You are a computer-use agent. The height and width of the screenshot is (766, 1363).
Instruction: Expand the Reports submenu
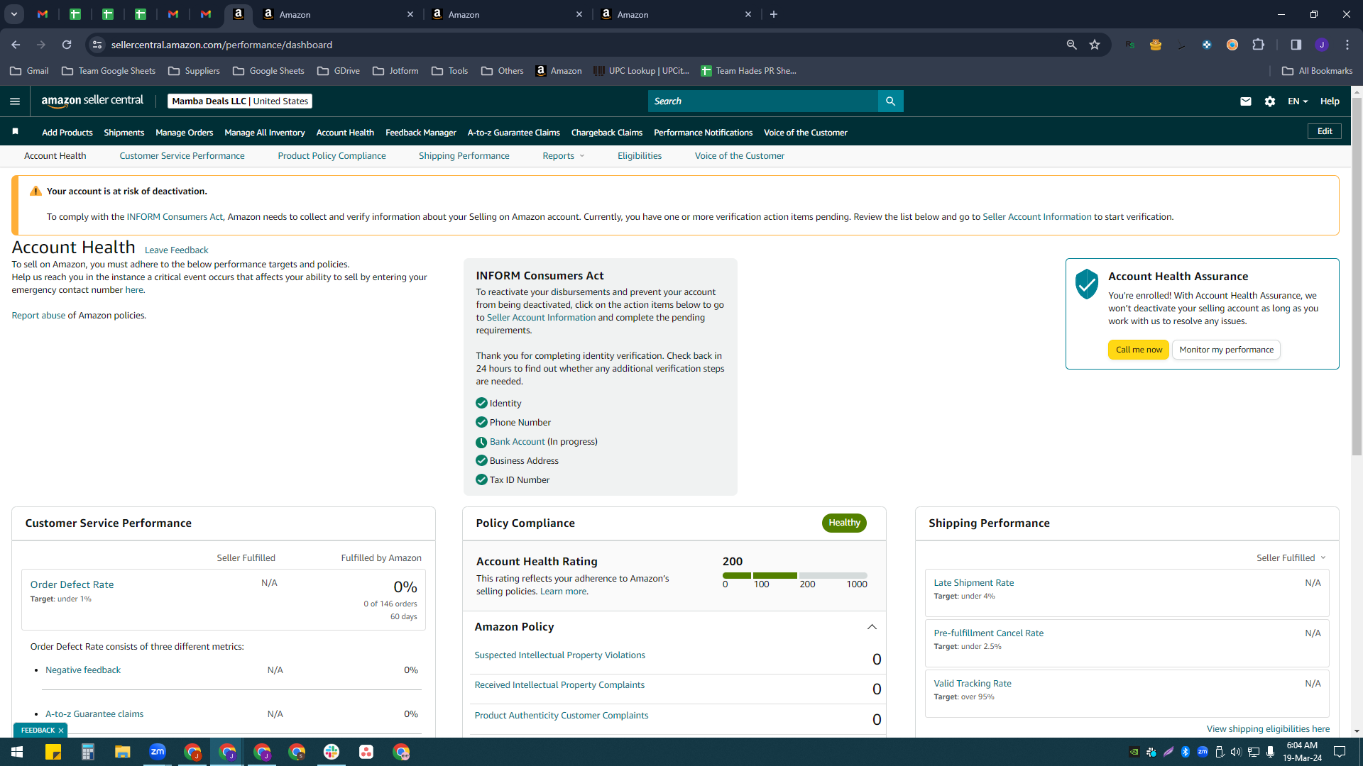tap(564, 156)
